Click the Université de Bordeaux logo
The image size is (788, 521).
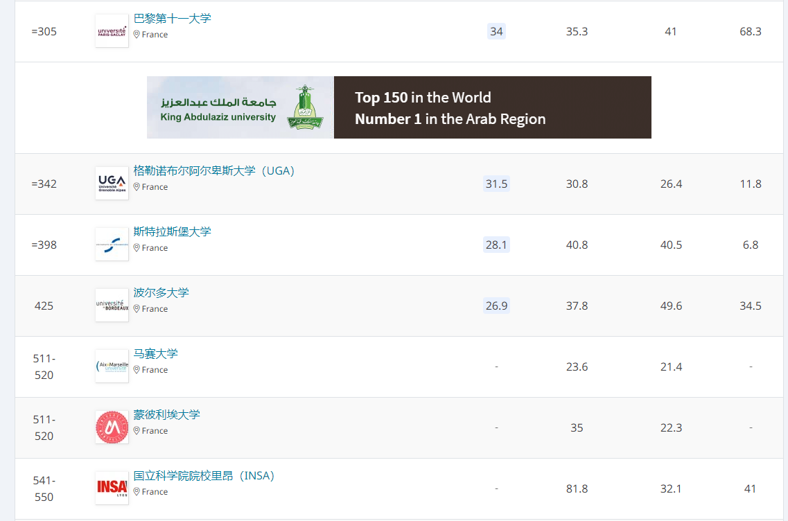(x=111, y=305)
